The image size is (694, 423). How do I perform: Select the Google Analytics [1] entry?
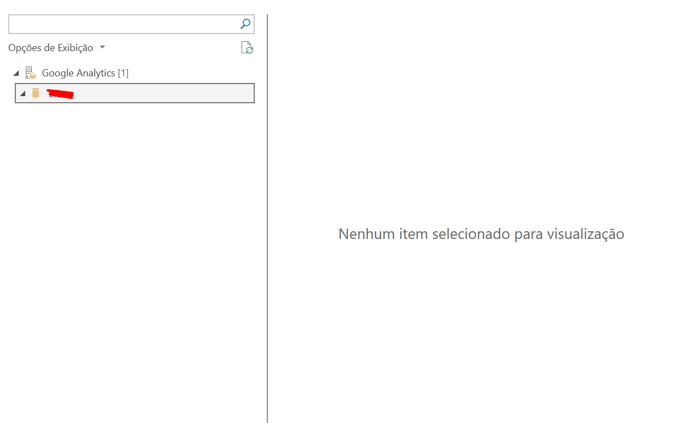(x=85, y=73)
